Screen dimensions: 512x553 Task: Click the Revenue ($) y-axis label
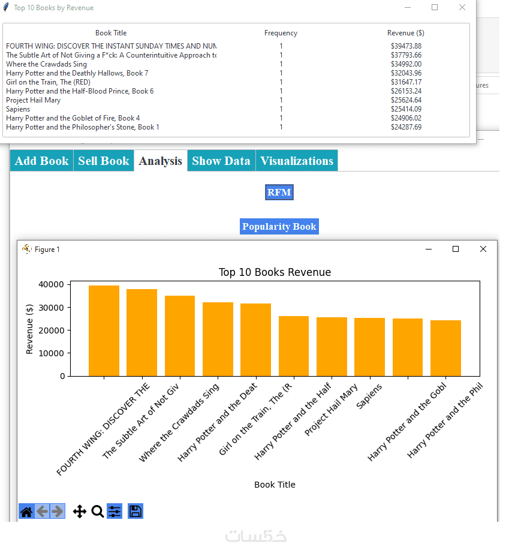coord(29,329)
